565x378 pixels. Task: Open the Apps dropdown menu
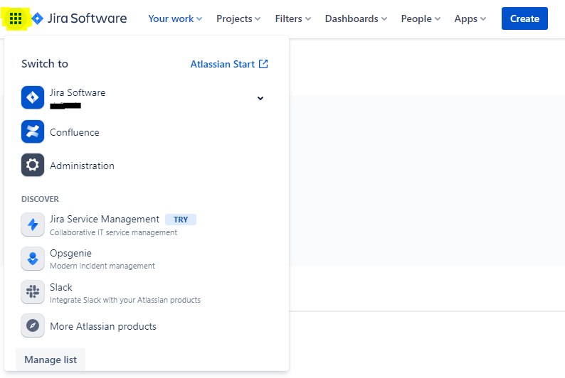click(470, 18)
